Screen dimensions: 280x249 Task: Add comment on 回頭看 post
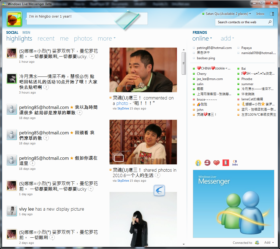46,138
